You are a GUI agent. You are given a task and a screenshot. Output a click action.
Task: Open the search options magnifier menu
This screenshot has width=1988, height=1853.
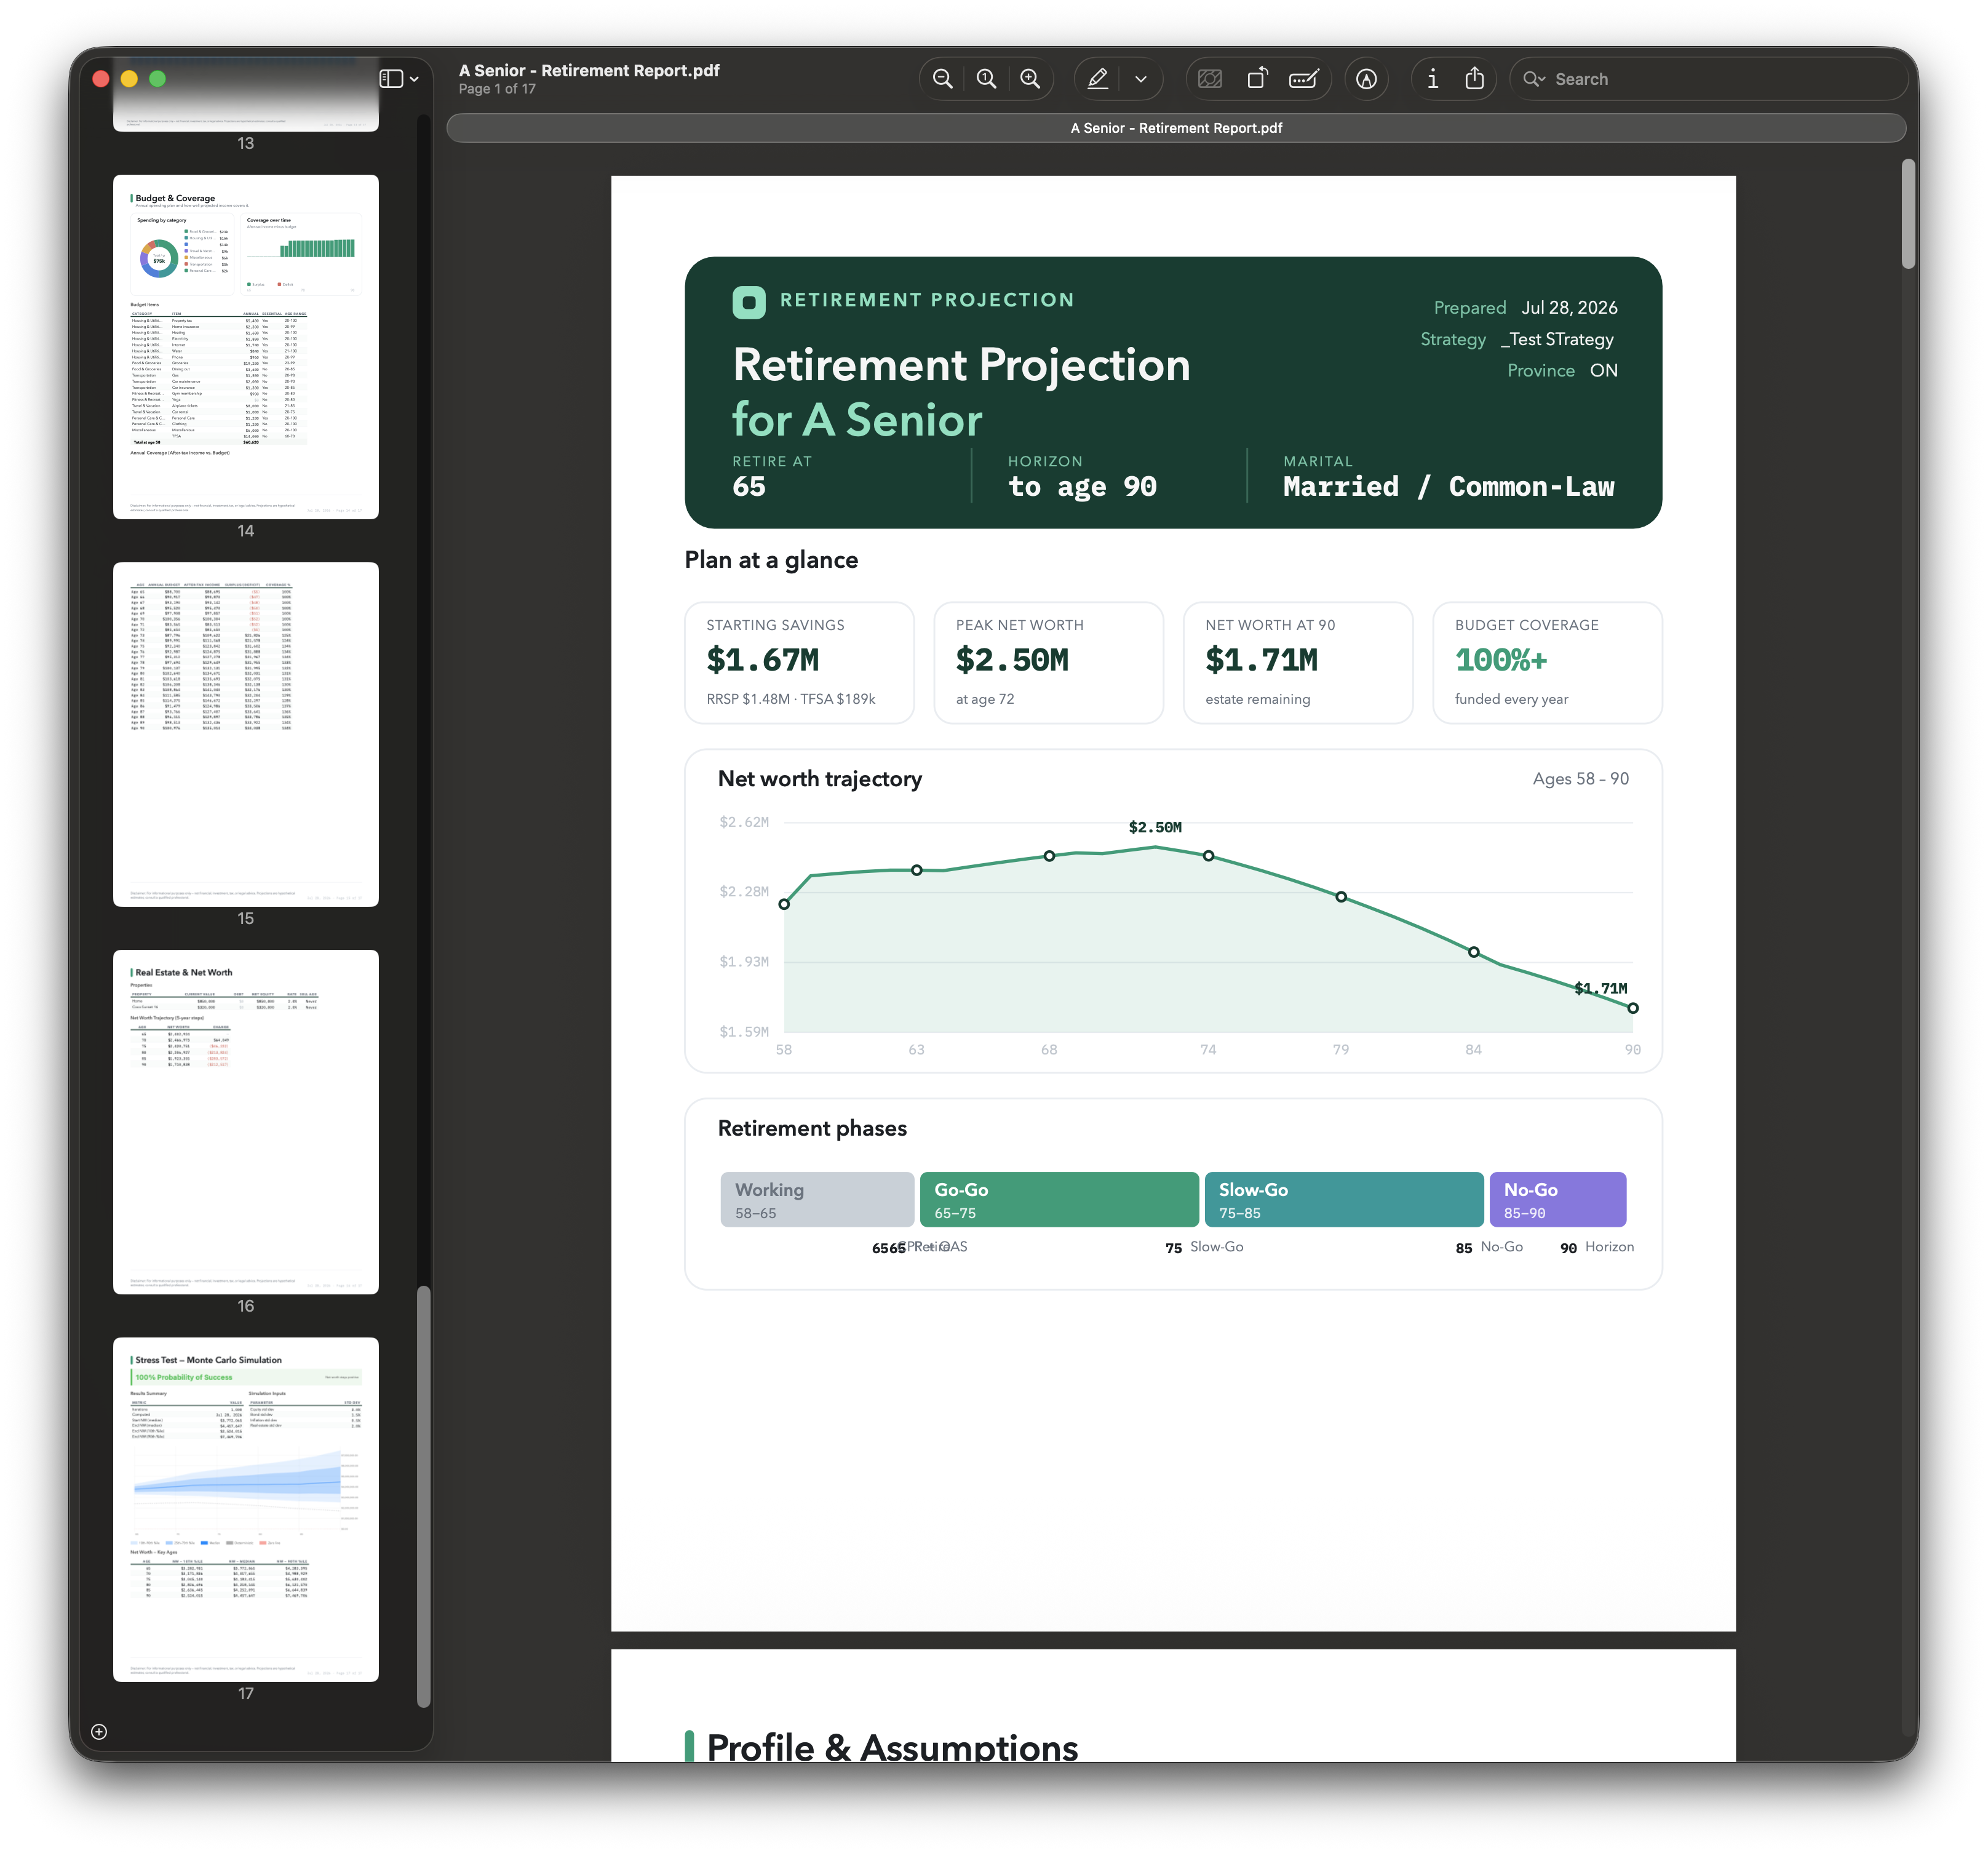[x=1534, y=79]
